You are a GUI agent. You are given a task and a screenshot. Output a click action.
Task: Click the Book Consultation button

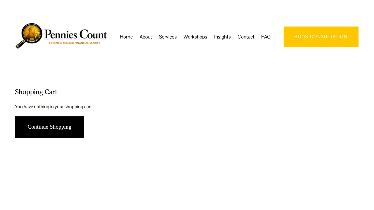pyautogui.click(x=321, y=37)
